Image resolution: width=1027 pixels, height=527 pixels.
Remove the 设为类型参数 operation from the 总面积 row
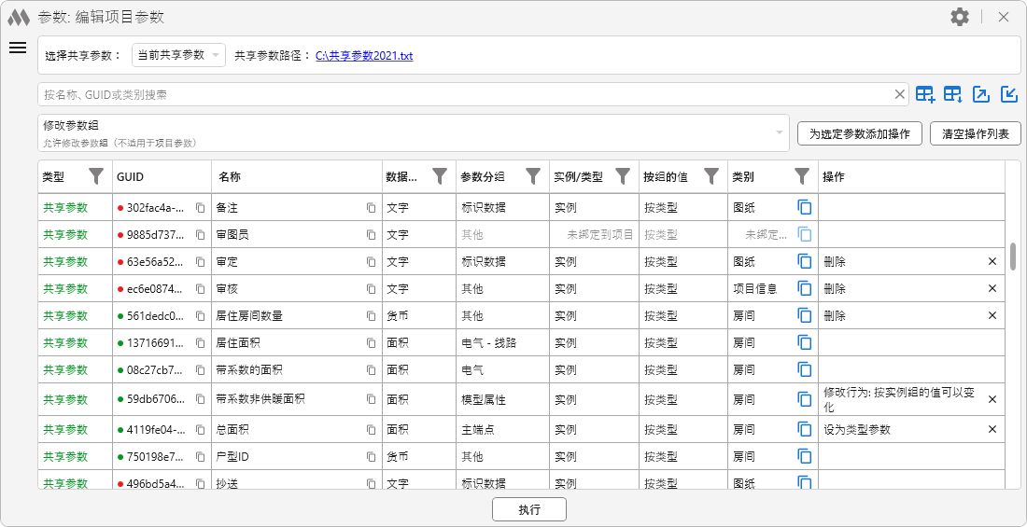tap(992, 430)
